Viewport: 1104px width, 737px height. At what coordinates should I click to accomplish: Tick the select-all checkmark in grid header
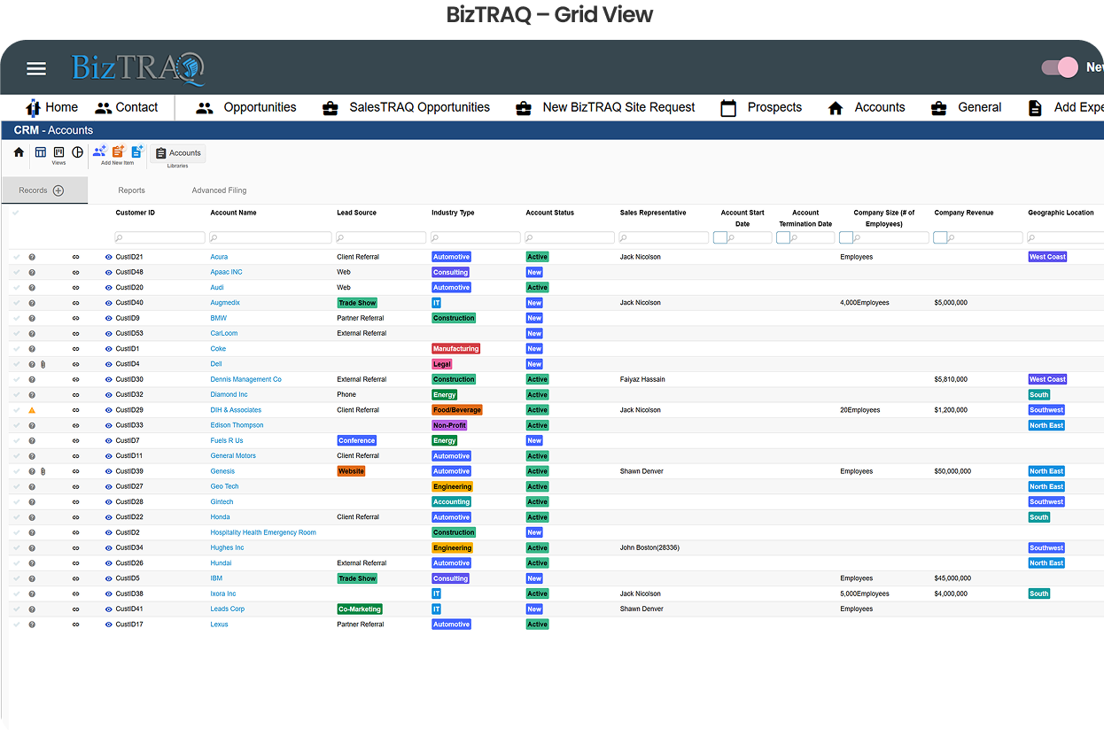[x=15, y=213]
